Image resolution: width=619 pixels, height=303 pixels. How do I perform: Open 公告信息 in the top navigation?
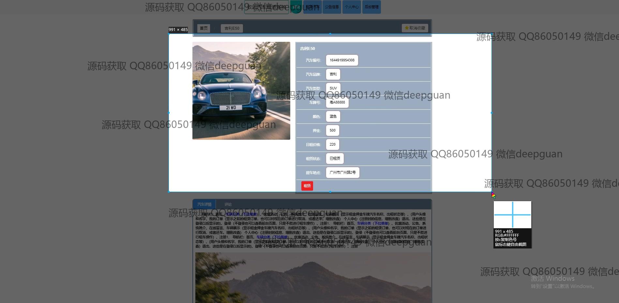(x=332, y=7)
